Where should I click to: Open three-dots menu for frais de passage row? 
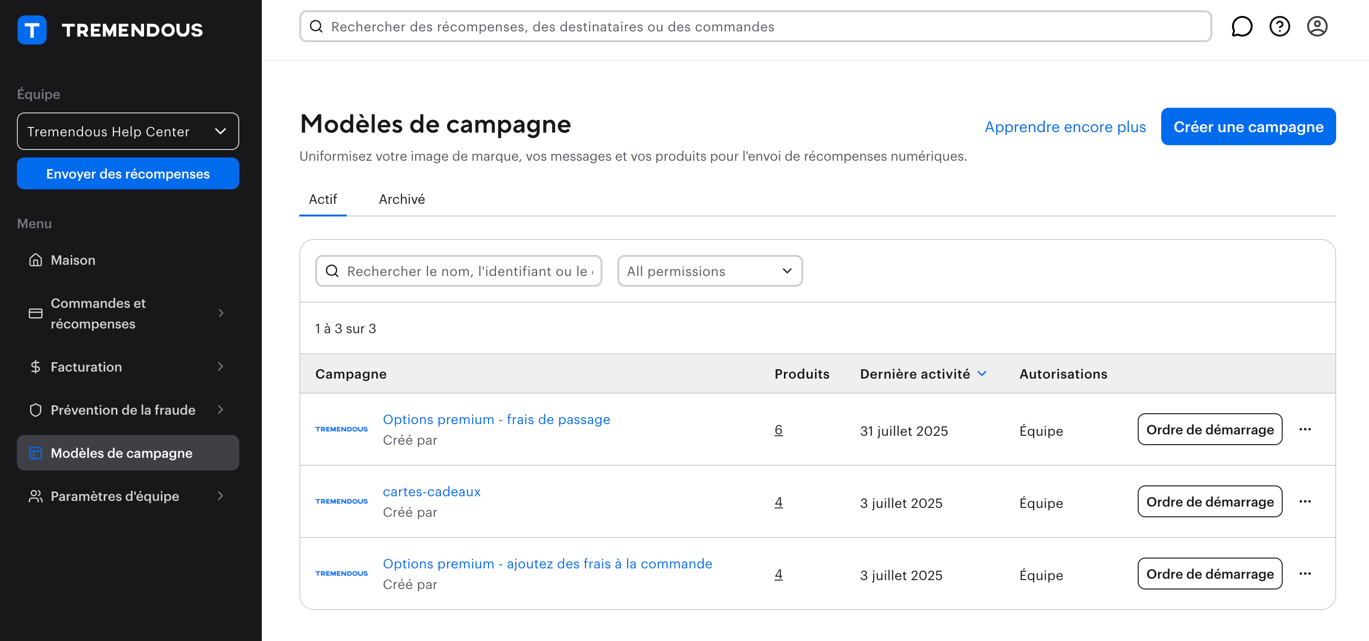coord(1305,429)
